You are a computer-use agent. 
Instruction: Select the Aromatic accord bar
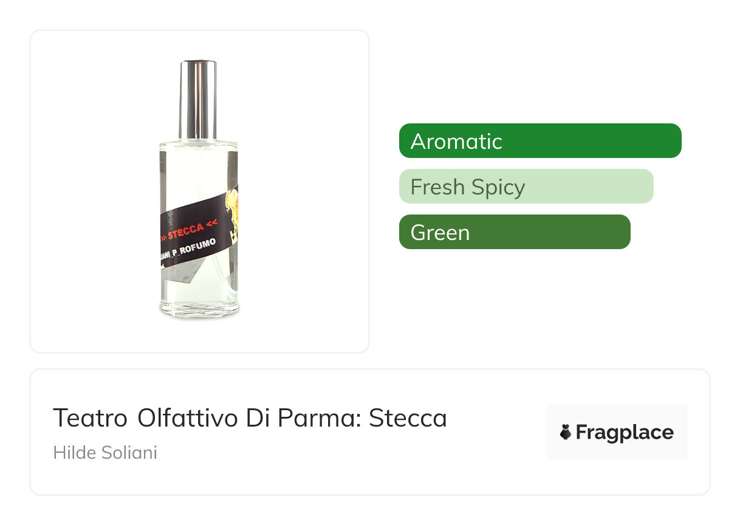[x=540, y=141]
